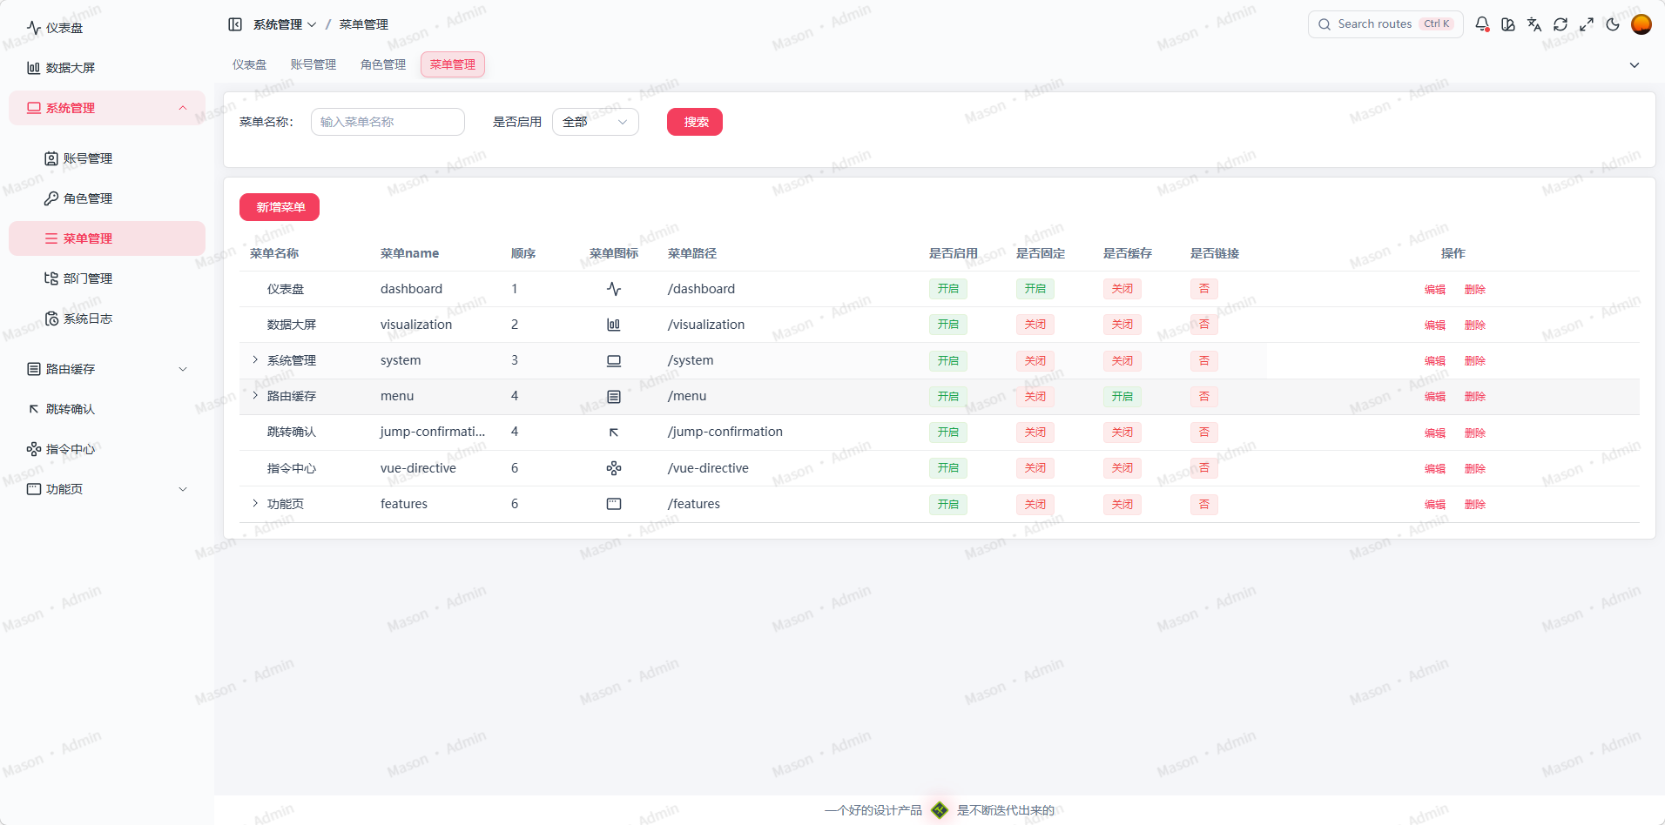Toggle off 是否启用 for dashboard row
Screen dimensions: 1665x825
click(x=947, y=288)
